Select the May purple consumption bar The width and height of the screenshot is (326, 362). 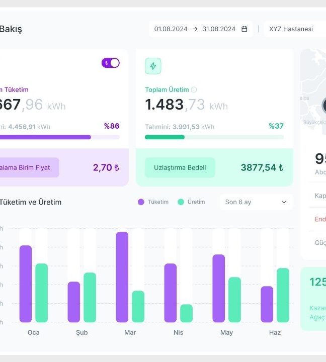218,289
